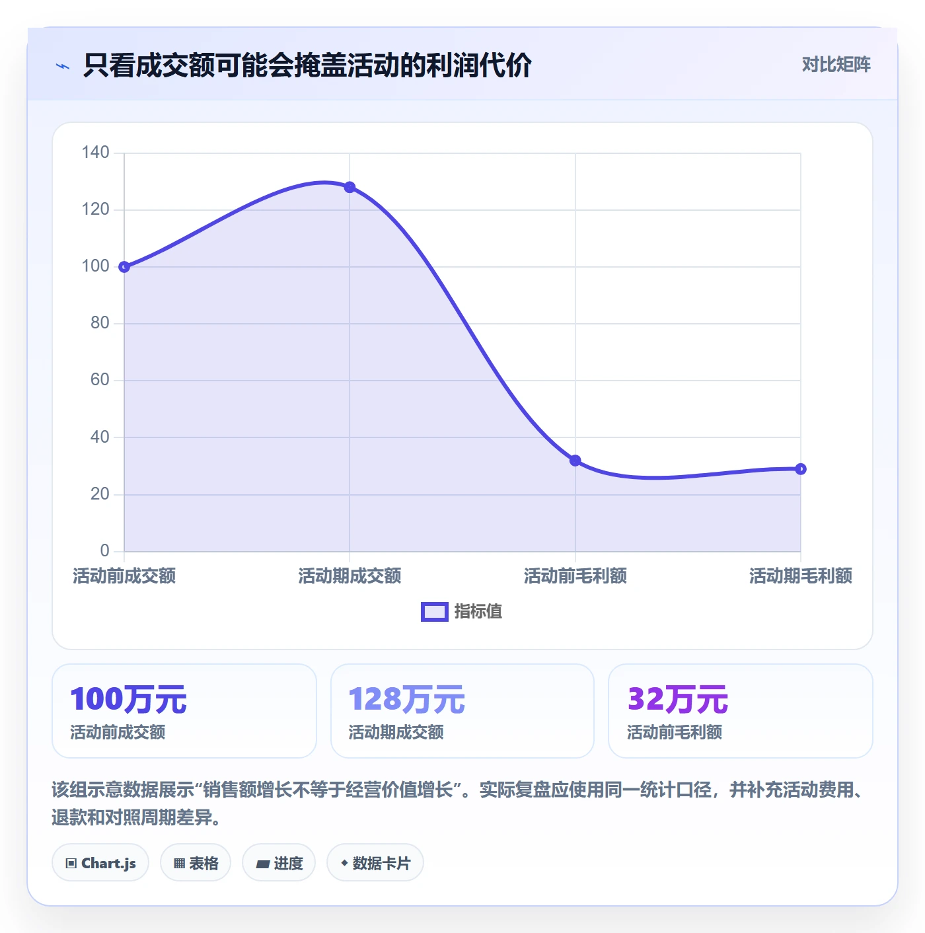Viewport: 925px width, 933px height.
Task: Select the 32万元 data card
Action: 741,711
